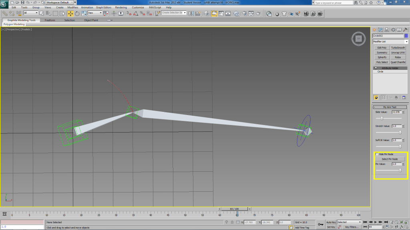This screenshot has height=230, width=410.
Task: Switch to the Freeform ribbon tab
Action: [50, 20]
